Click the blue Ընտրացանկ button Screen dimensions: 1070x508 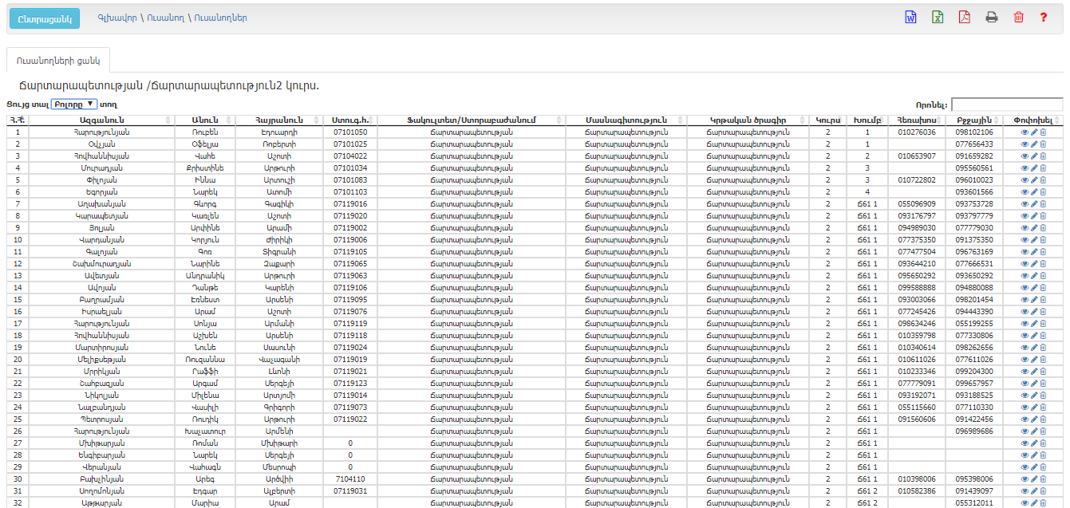[x=45, y=18]
